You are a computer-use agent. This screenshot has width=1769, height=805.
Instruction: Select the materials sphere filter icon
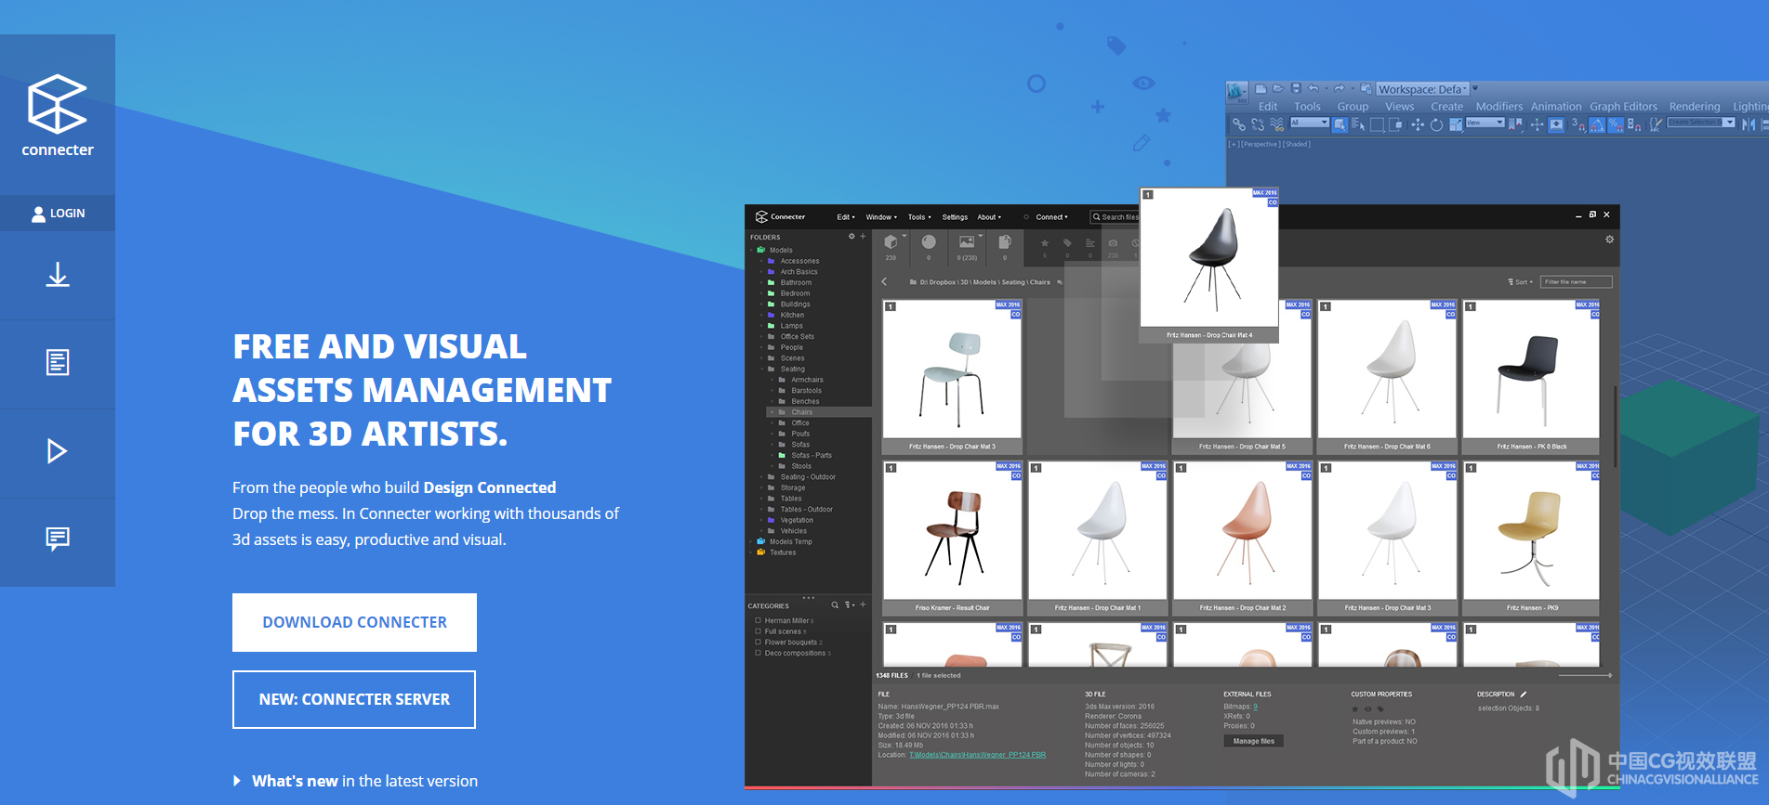coord(929,242)
